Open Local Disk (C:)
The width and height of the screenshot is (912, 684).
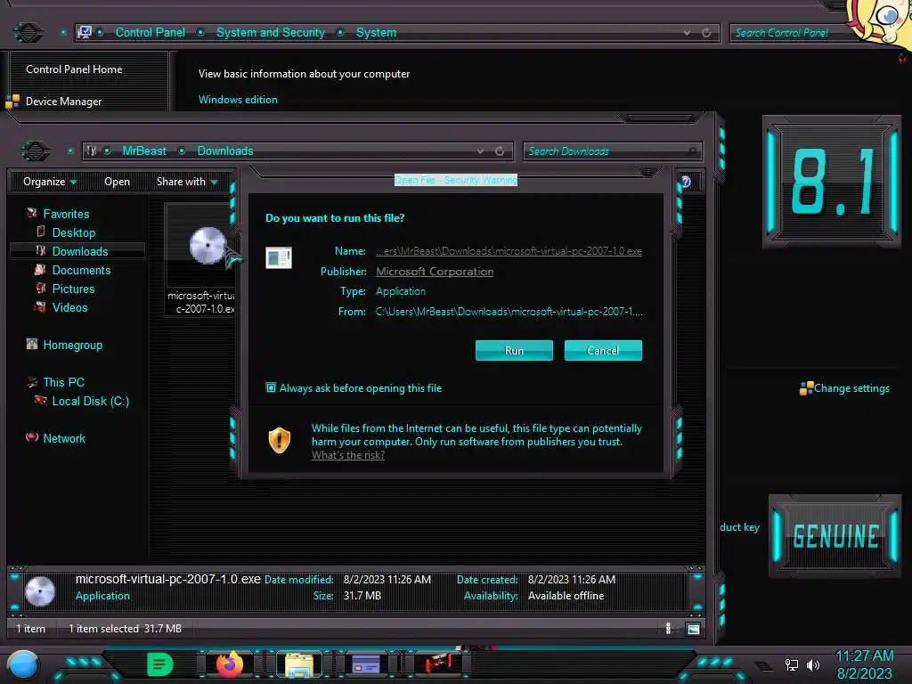pyautogui.click(x=90, y=401)
